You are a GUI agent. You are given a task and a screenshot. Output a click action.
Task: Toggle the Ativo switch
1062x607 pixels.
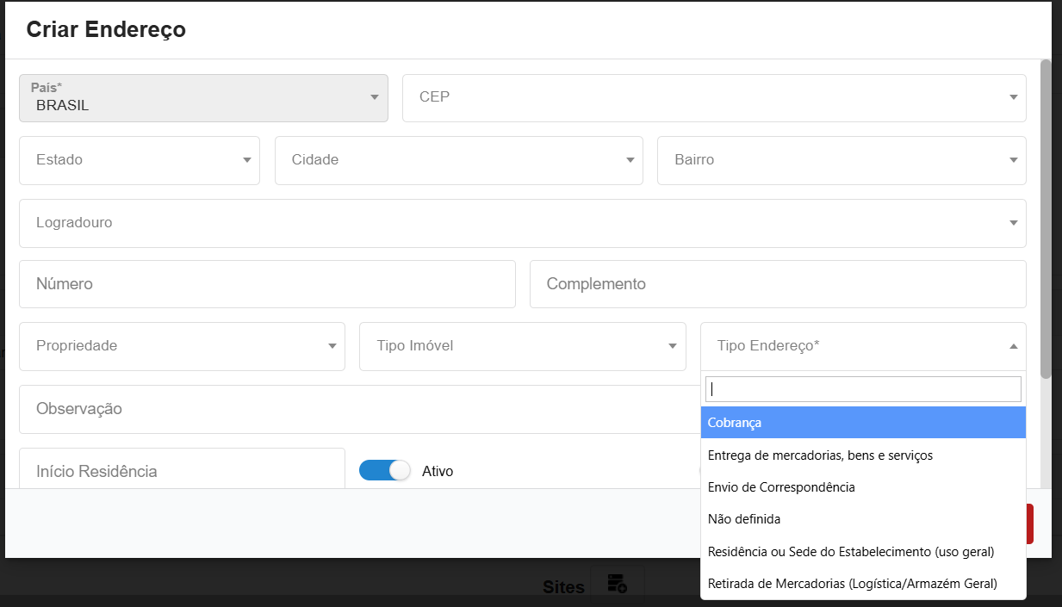(x=385, y=470)
